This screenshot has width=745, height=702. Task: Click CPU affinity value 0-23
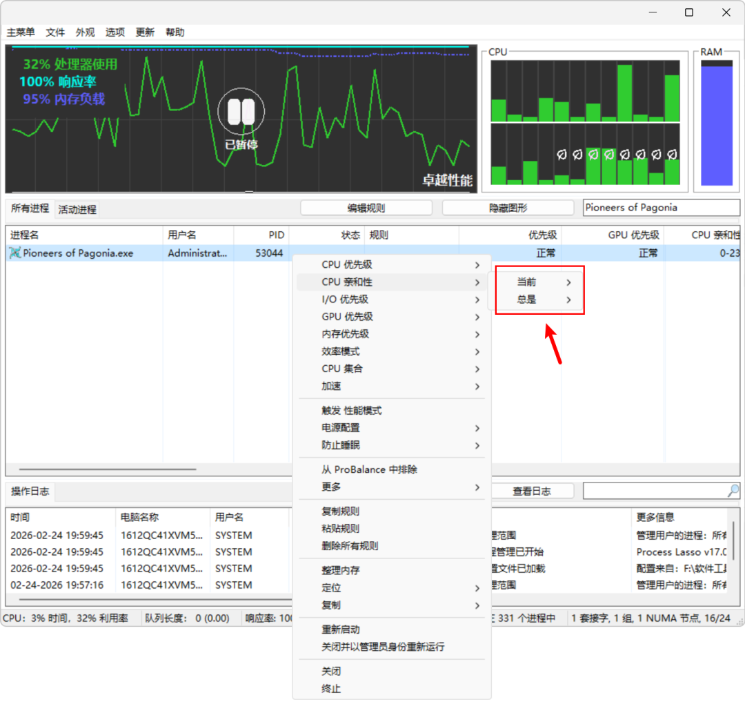pos(729,253)
